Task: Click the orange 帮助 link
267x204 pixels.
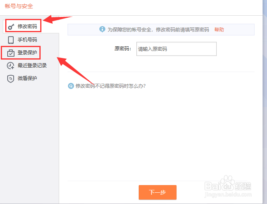Action: pyautogui.click(x=219, y=30)
